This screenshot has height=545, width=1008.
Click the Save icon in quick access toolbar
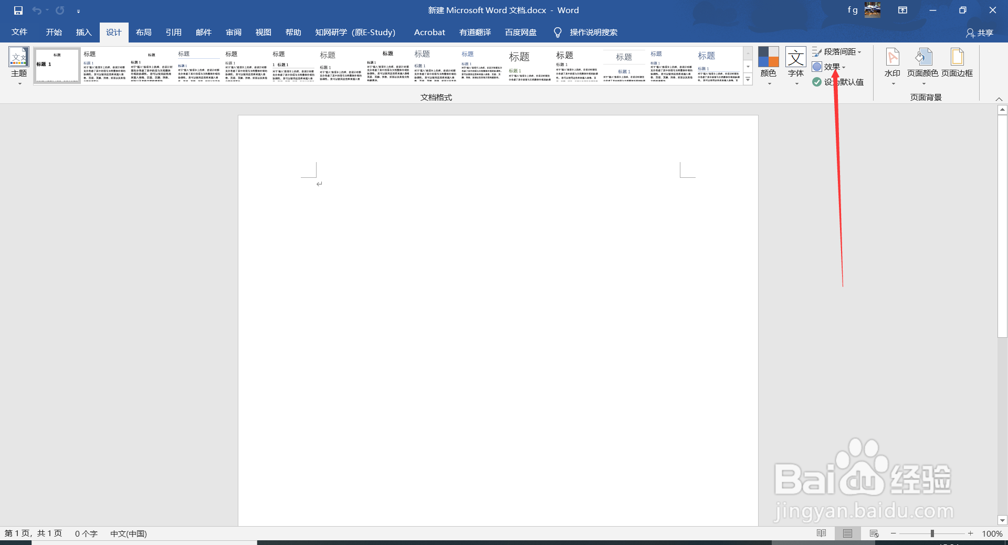[x=18, y=10]
